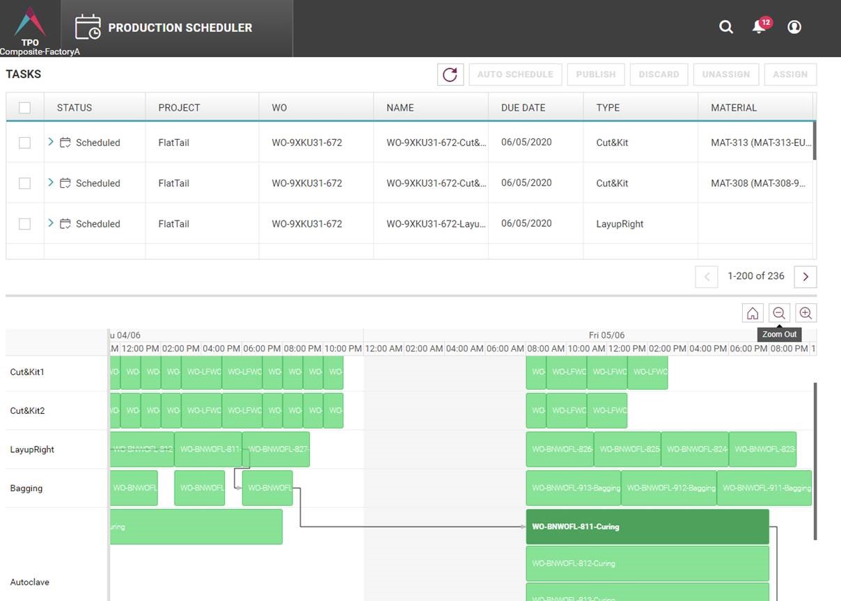841x601 pixels.
Task: Select the WO-BNWOFL-824 LayupRight Gantt bar
Action: click(695, 449)
